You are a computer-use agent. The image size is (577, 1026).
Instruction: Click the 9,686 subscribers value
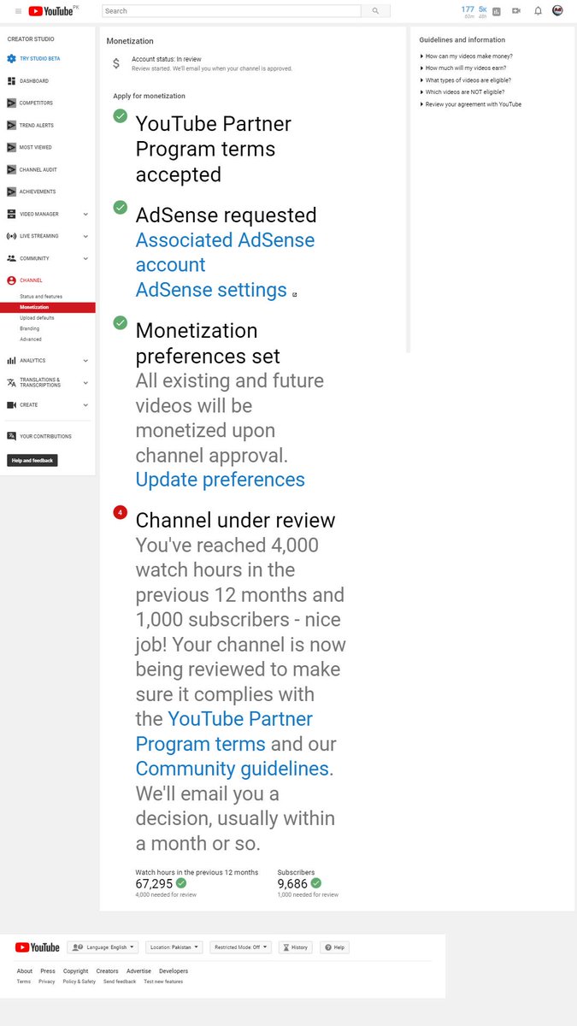tap(292, 883)
